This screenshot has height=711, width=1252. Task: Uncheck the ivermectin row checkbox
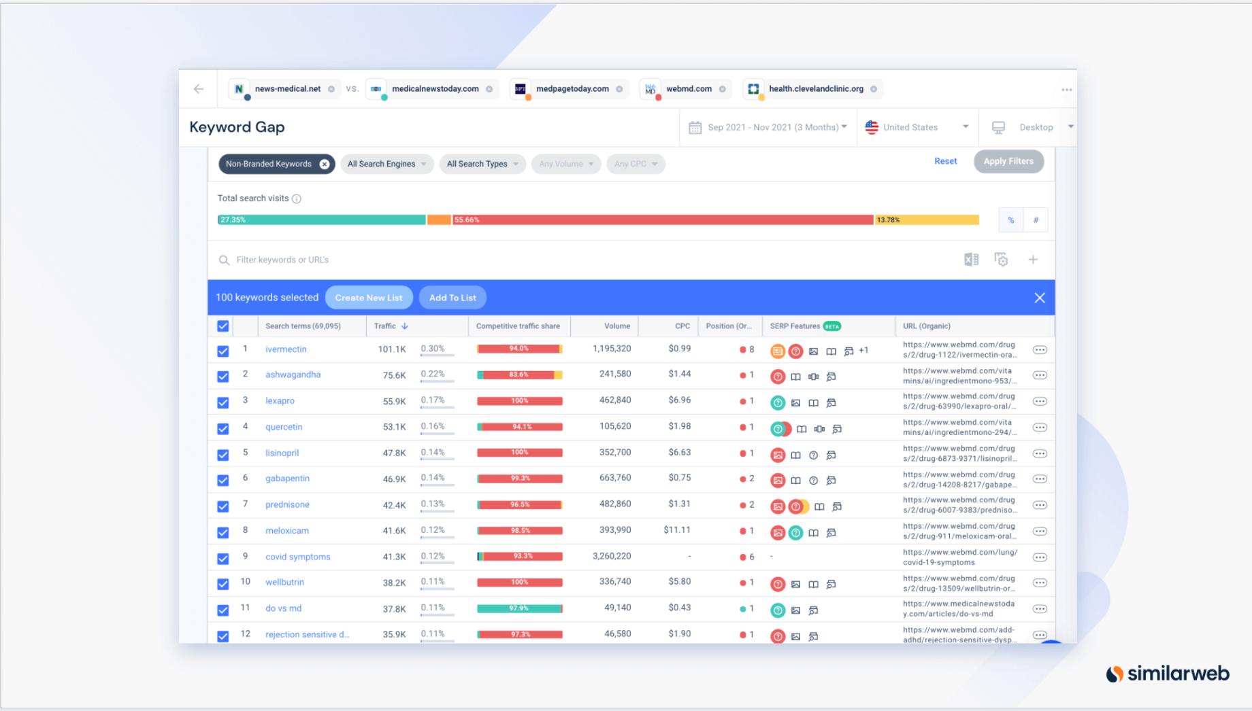tap(223, 351)
